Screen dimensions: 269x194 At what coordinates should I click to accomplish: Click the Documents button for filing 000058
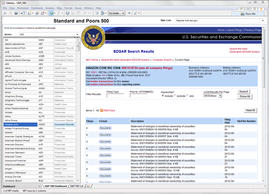[x=105, y=128]
